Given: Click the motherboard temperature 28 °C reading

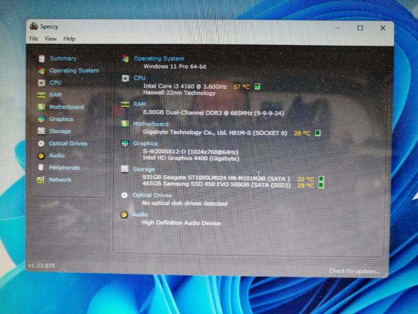Looking at the screenshot, I should 302,133.
